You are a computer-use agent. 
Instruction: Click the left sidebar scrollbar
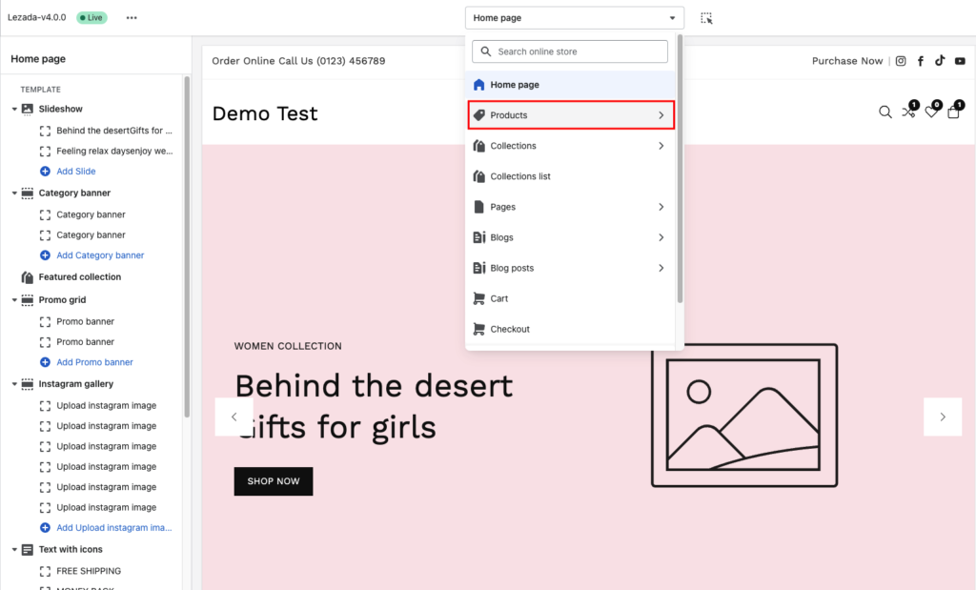187,247
